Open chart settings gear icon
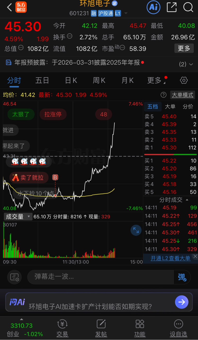The width and height of the screenshot is (198, 340). tap(184, 80)
